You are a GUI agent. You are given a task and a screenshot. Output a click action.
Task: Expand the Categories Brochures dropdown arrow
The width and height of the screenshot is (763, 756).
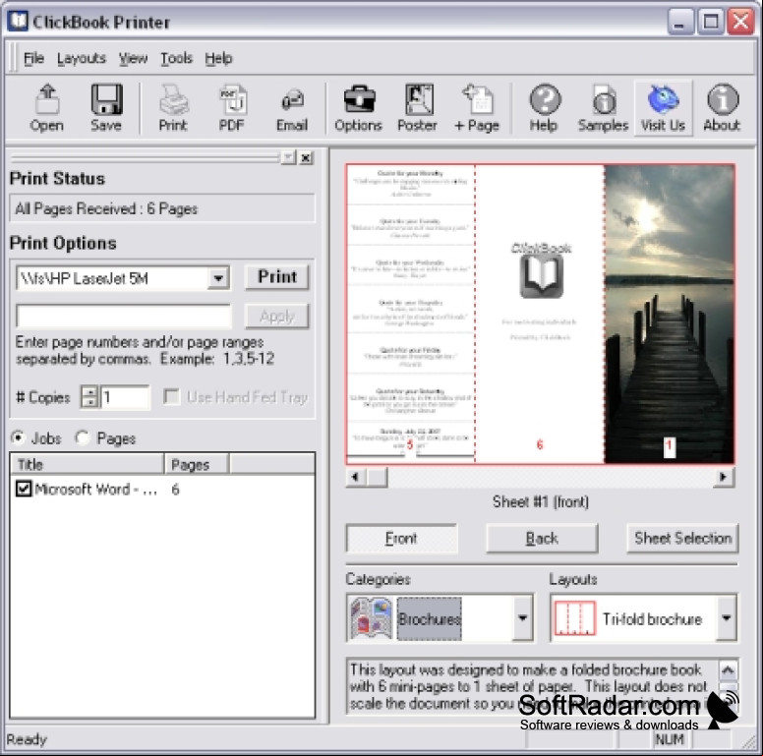pos(523,617)
